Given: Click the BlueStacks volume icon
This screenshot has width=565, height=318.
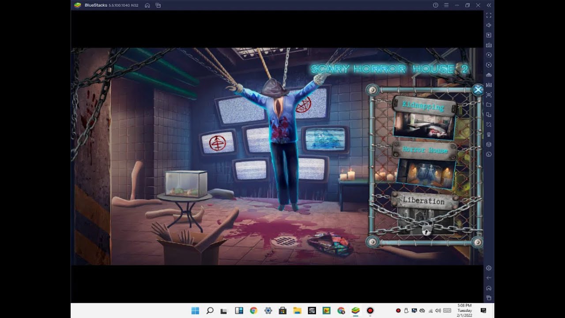Looking at the screenshot, I should pos(489,25).
